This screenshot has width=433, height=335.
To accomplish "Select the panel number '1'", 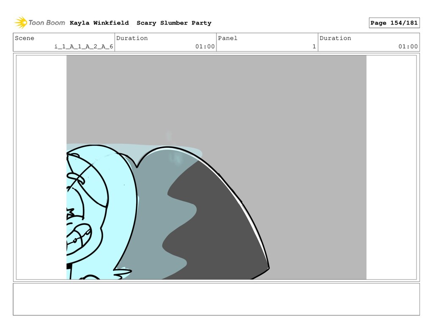I will pyautogui.click(x=314, y=46).
